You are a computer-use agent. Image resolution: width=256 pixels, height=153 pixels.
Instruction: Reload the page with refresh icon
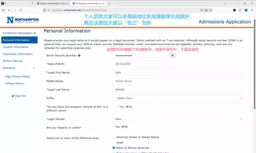[x=21, y=10]
